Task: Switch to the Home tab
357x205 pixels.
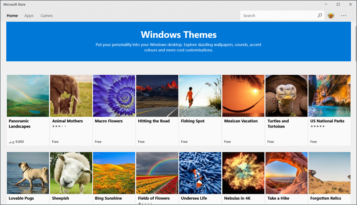Action: (12, 16)
